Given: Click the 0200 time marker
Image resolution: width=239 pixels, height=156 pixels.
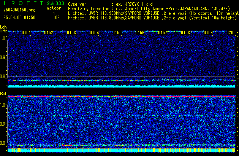Looking at the screenshot, I should (231, 33).
